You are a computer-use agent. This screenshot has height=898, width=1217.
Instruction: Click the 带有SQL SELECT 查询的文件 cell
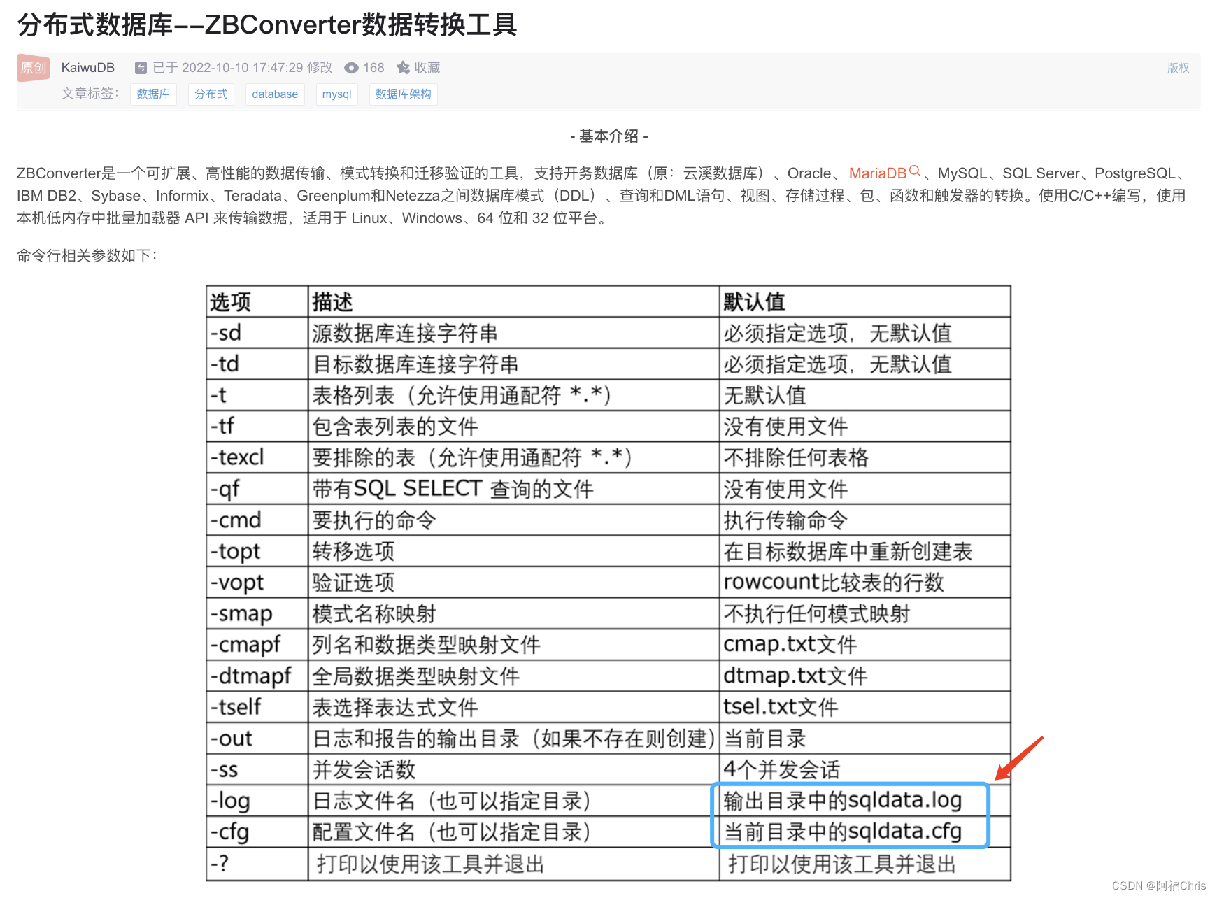click(x=514, y=489)
